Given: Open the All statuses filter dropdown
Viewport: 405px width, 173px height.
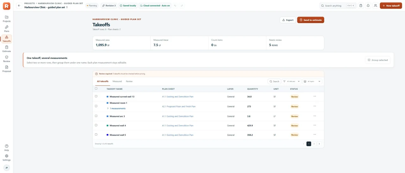Looking at the screenshot, I should (x=291, y=81).
